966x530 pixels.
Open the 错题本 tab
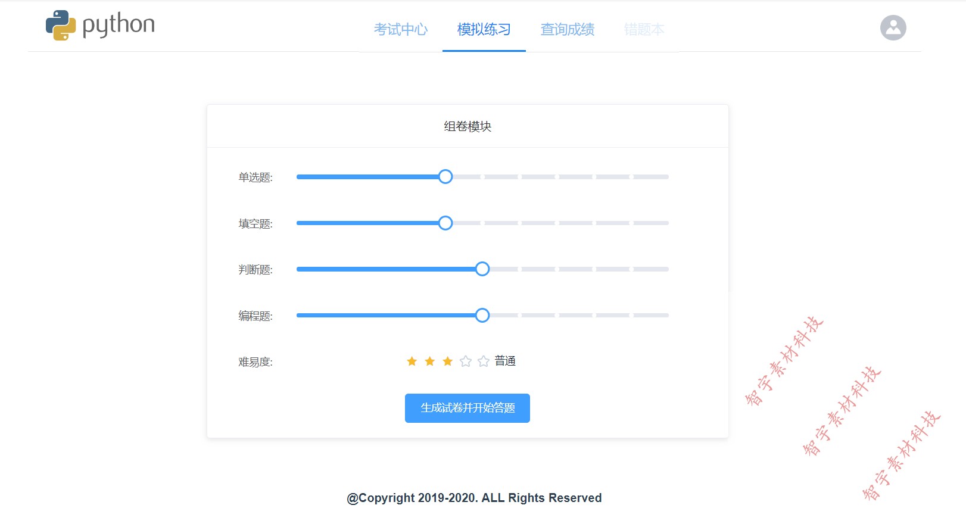(644, 29)
